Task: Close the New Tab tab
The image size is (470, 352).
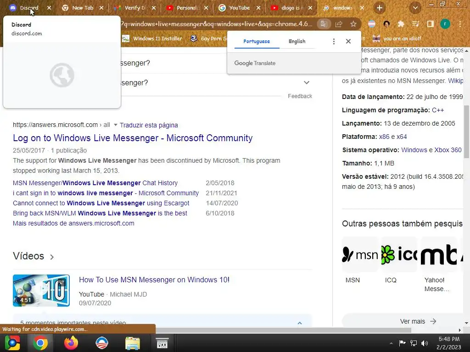Action: pos(101,8)
